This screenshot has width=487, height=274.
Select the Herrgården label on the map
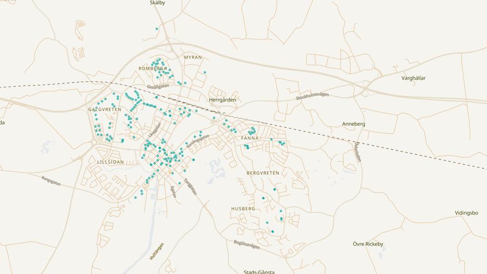coord(222,100)
